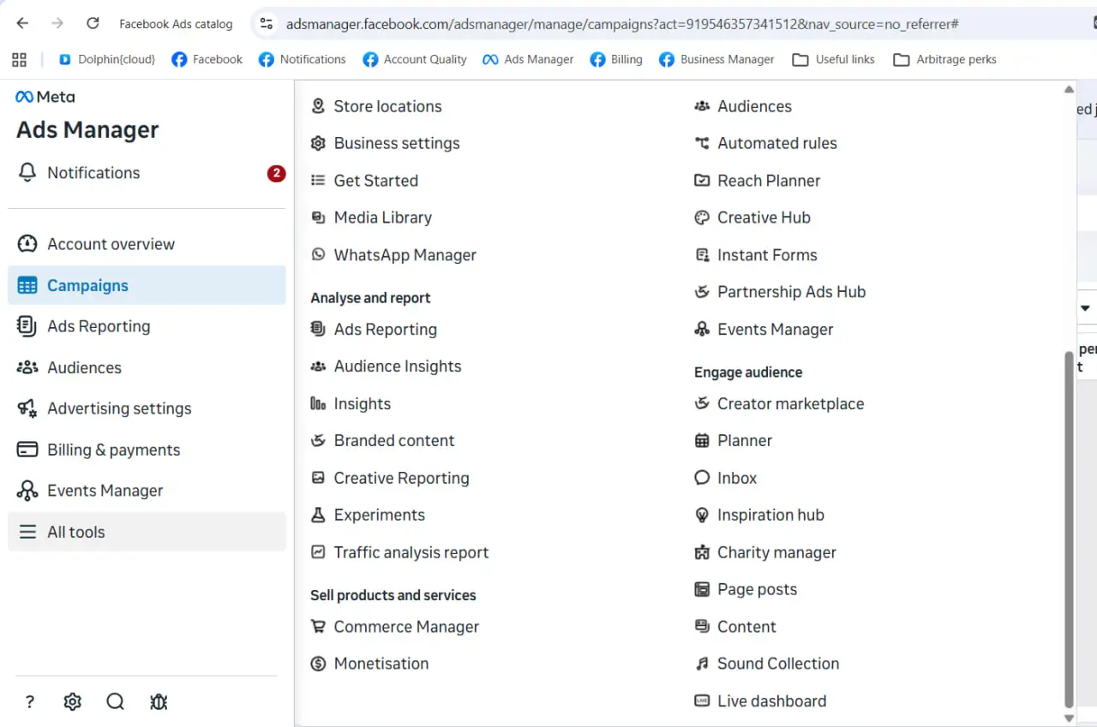Open Creative Reporting
Image resolution: width=1097 pixels, height=727 pixels.
tap(401, 478)
